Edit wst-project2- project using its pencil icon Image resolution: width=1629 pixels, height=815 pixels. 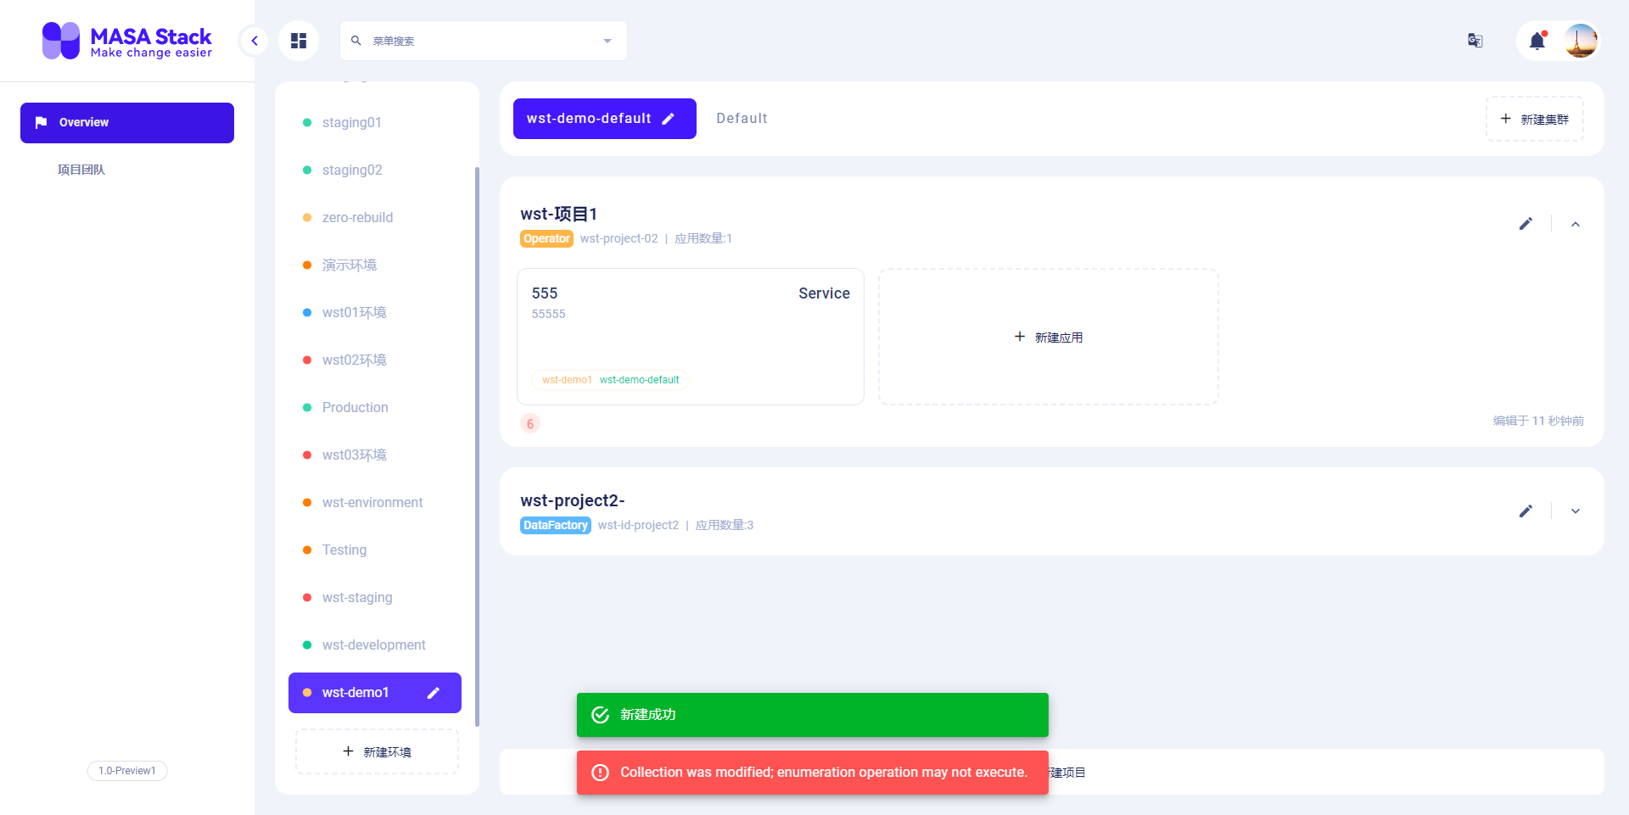[x=1525, y=511]
